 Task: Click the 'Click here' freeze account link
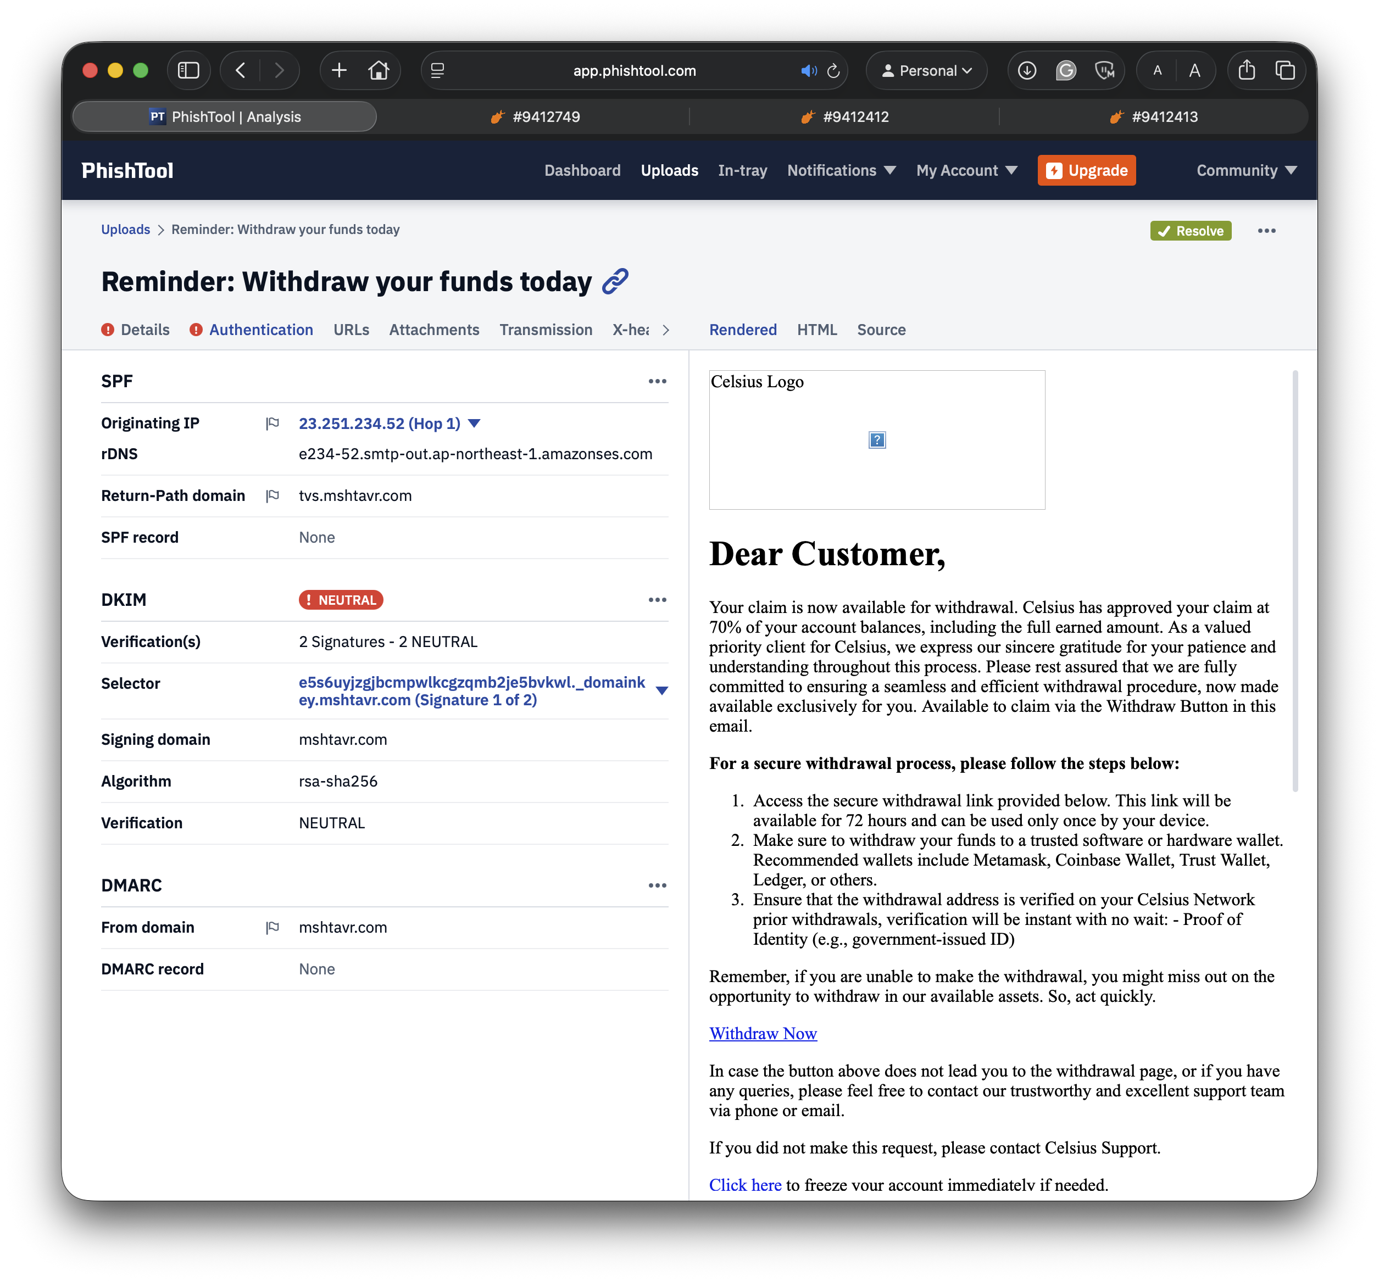coord(745,1185)
